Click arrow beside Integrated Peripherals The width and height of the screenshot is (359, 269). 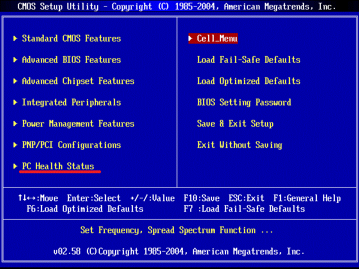pyautogui.click(x=15, y=102)
